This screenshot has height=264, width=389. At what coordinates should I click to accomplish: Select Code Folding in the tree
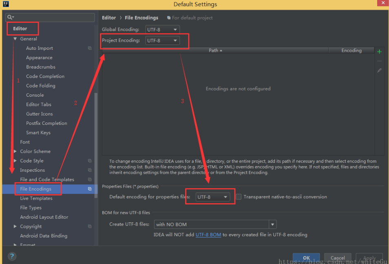[41, 86]
